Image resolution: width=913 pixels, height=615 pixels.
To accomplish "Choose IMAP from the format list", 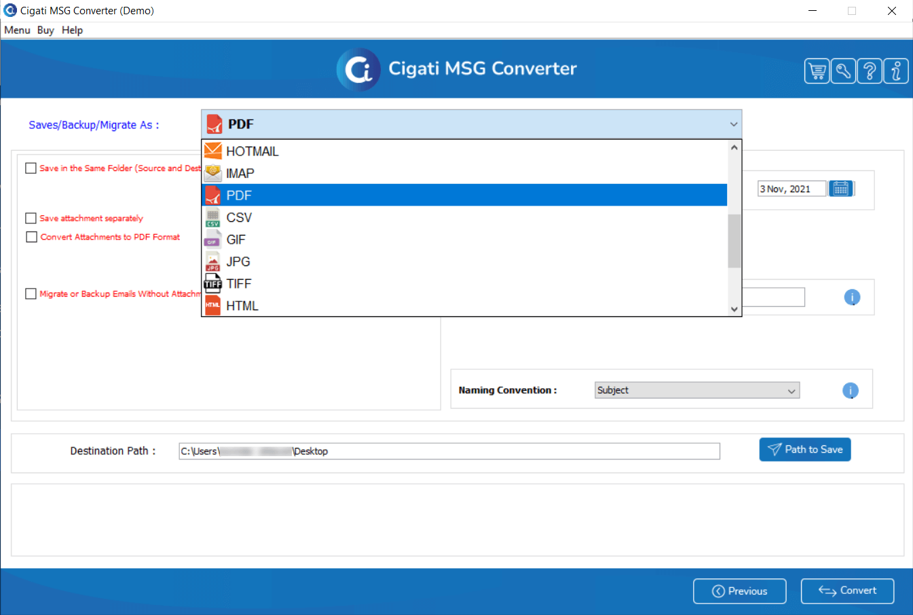I will tap(465, 173).
